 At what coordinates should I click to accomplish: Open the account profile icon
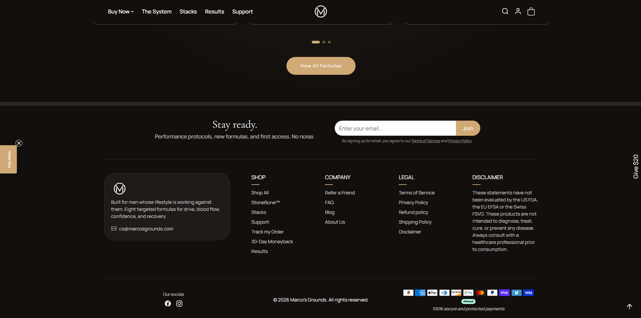click(518, 11)
